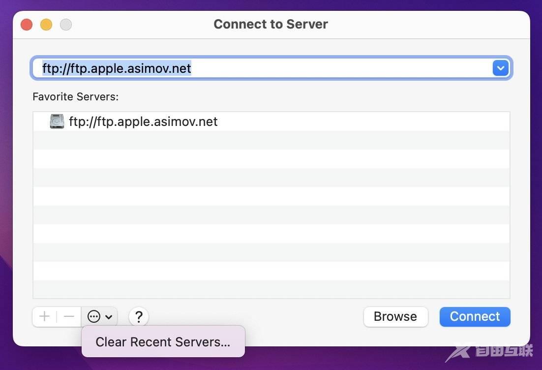Click the blue Connect button
The image size is (542, 370).
(x=475, y=316)
